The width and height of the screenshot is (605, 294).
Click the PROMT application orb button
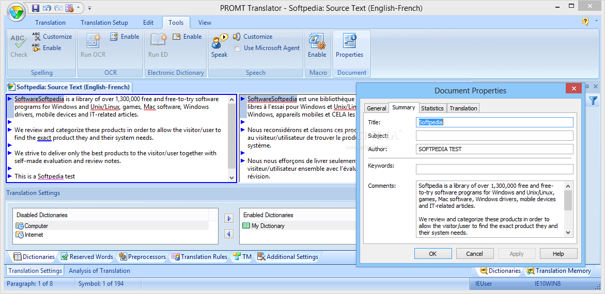(16, 12)
